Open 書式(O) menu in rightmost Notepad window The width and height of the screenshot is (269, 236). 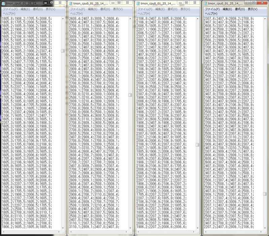[240, 9]
